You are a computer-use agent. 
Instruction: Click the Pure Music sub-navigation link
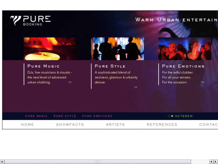pos(36,116)
